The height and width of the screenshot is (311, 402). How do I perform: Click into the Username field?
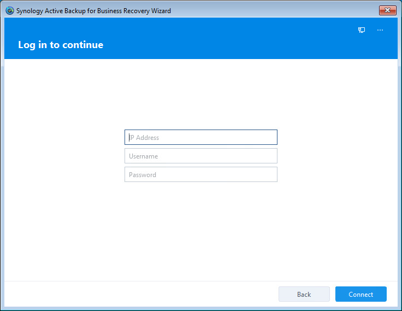201,156
